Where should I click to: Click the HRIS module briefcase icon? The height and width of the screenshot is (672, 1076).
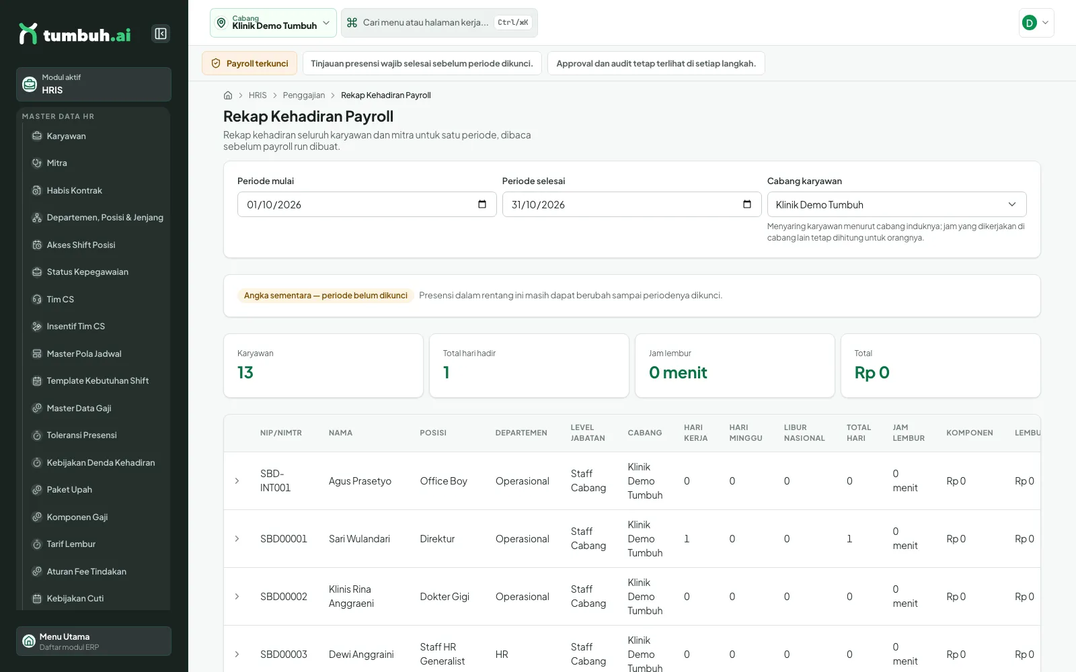30,84
